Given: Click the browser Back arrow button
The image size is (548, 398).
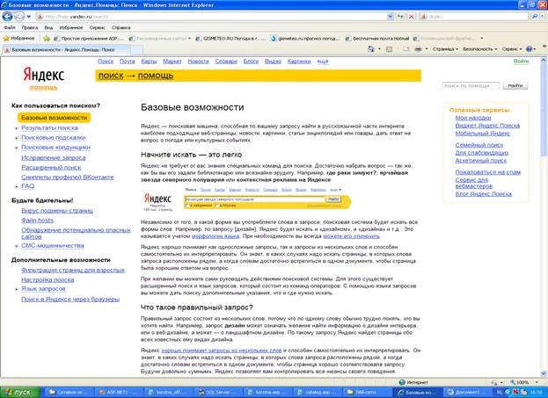Looking at the screenshot, I should pos(8,17).
